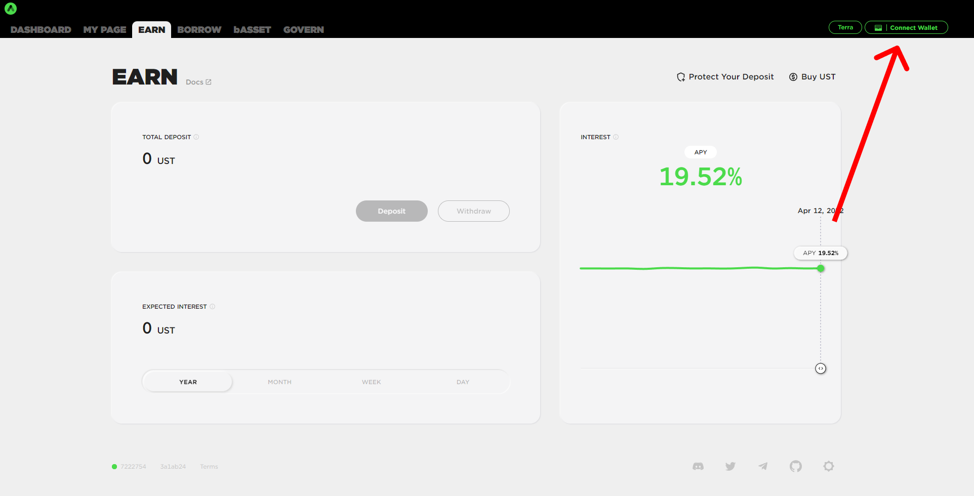This screenshot has height=496, width=974.
Task: Open the GitHub icon in footer
Action: [x=796, y=466]
